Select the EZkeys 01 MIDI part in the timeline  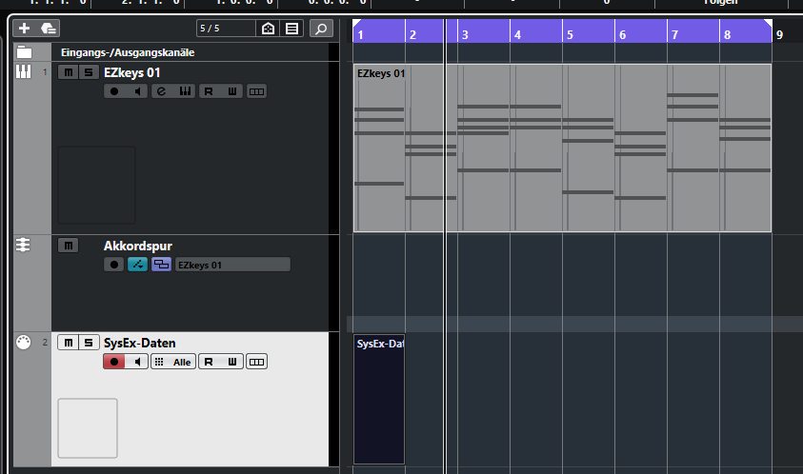[562, 148]
